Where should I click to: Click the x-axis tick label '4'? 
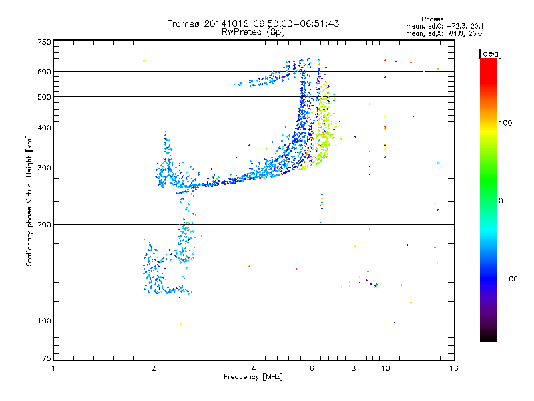[254, 368]
